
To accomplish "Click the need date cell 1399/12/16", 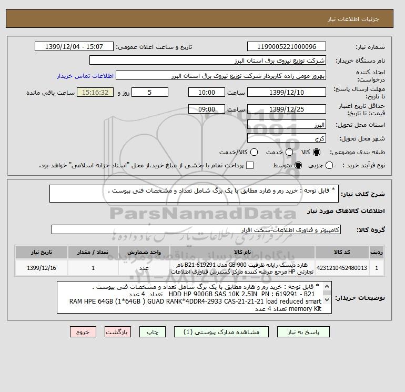I will tap(42, 268).
